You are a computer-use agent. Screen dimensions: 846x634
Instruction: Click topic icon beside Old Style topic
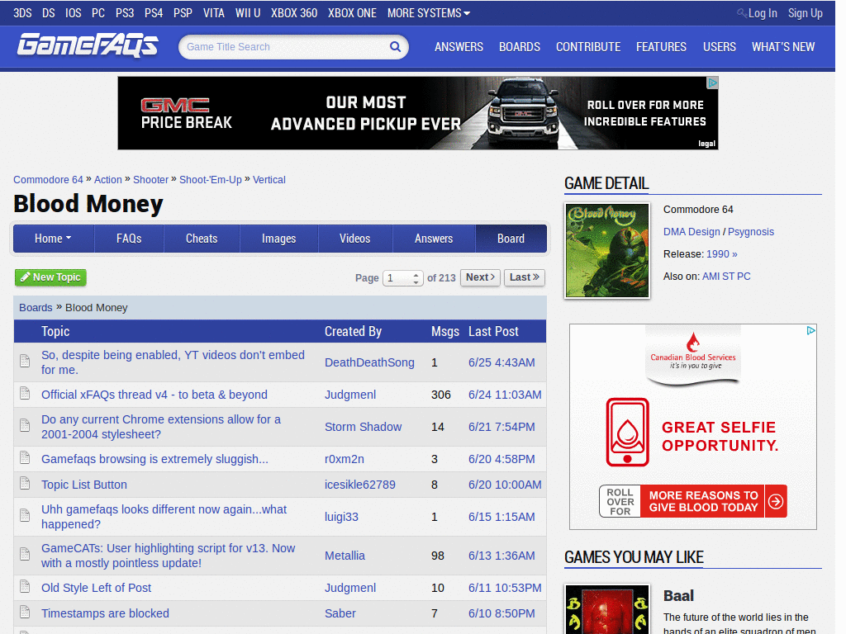click(25, 587)
